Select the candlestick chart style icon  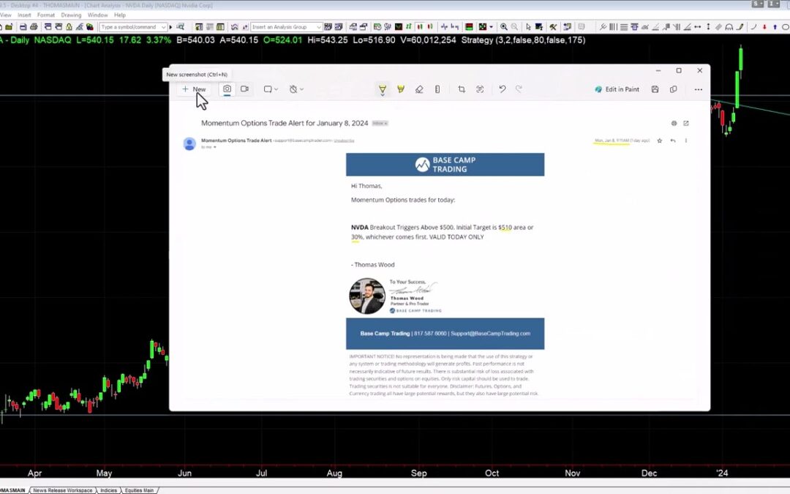click(420, 27)
